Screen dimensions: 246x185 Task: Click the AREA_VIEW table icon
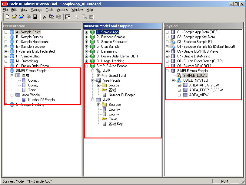[x=185, y=95]
